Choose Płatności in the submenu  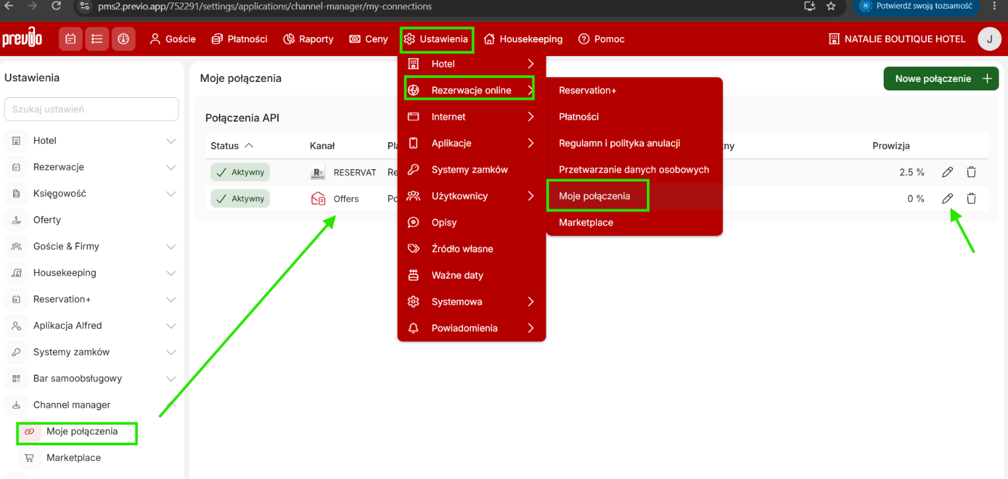(x=634, y=117)
